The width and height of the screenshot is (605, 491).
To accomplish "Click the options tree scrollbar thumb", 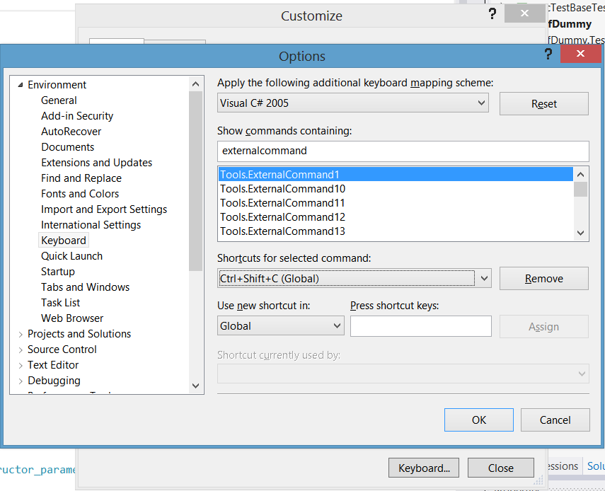I will [x=195, y=181].
